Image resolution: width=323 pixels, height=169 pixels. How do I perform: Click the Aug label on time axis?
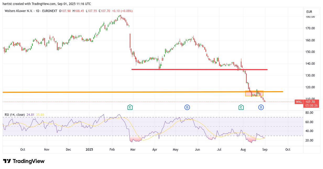[243, 150]
